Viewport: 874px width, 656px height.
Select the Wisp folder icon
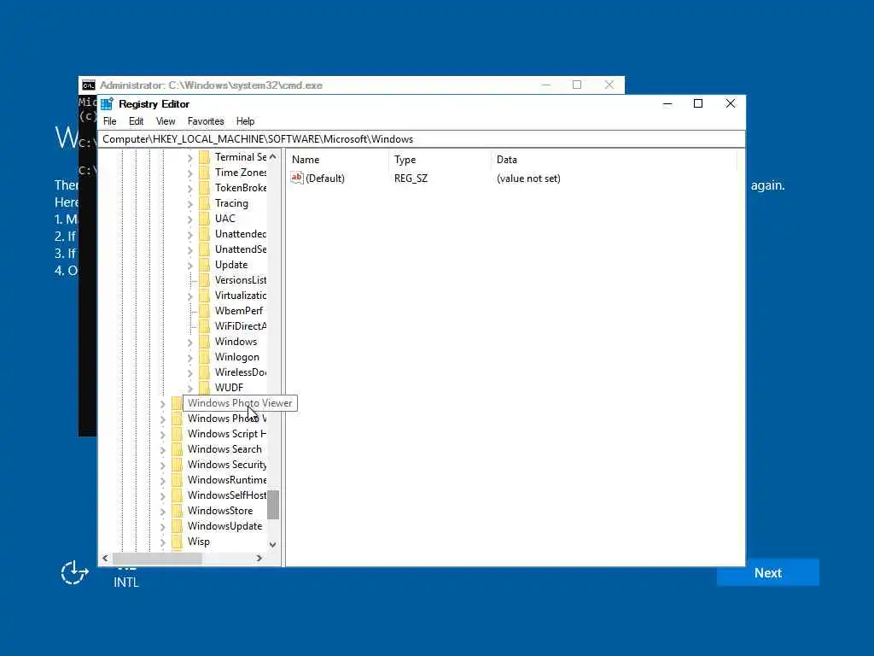(178, 542)
